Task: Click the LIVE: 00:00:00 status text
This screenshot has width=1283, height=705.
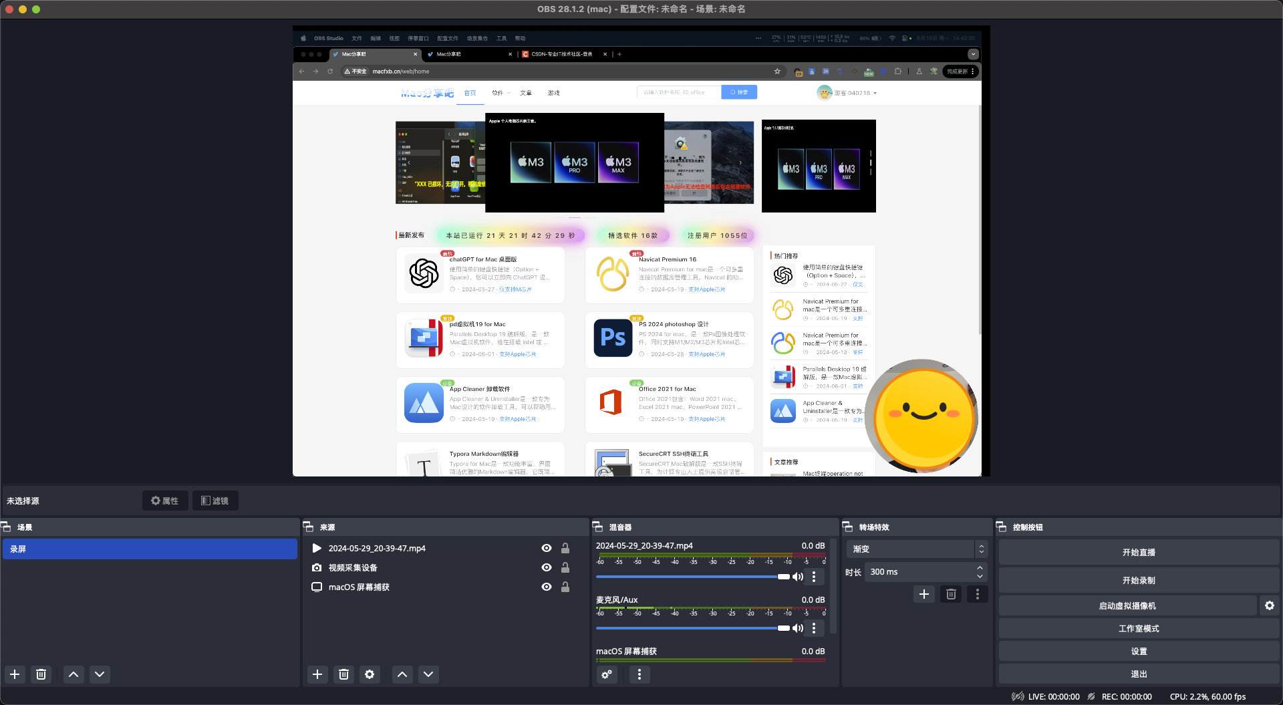Action: [x=1054, y=696]
